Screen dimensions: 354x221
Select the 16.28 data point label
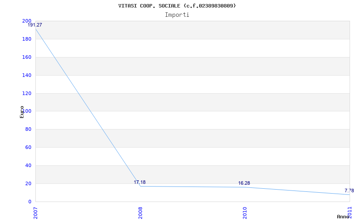pyautogui.click(x=244, y=183)
